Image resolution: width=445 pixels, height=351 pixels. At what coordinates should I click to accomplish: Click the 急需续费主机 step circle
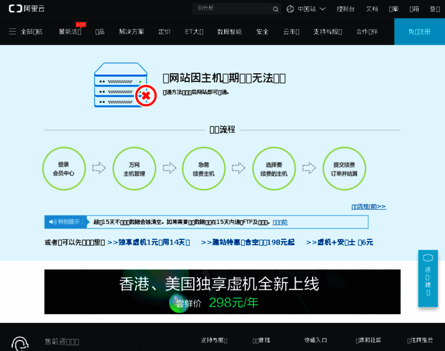(x=204, y=168)
